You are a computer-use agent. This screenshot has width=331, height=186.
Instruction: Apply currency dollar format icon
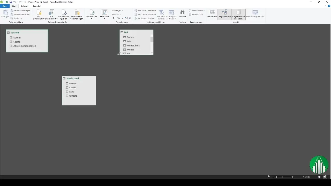[114, 18]
